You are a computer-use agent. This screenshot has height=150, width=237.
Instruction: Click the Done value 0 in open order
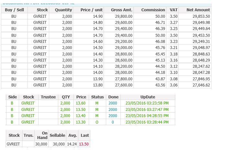[x=113, y=122]
